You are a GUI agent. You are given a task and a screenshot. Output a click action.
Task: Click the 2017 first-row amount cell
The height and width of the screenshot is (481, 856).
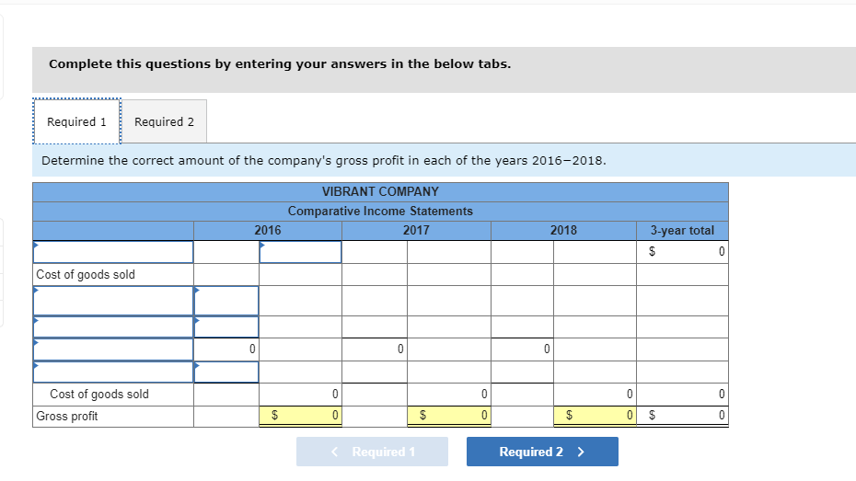(449, 252)
